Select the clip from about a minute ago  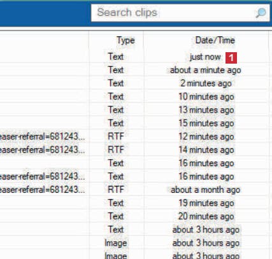136,70
